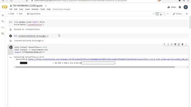Click the notebook title TAY WORKING CODE.ipynb

[28, 6]
